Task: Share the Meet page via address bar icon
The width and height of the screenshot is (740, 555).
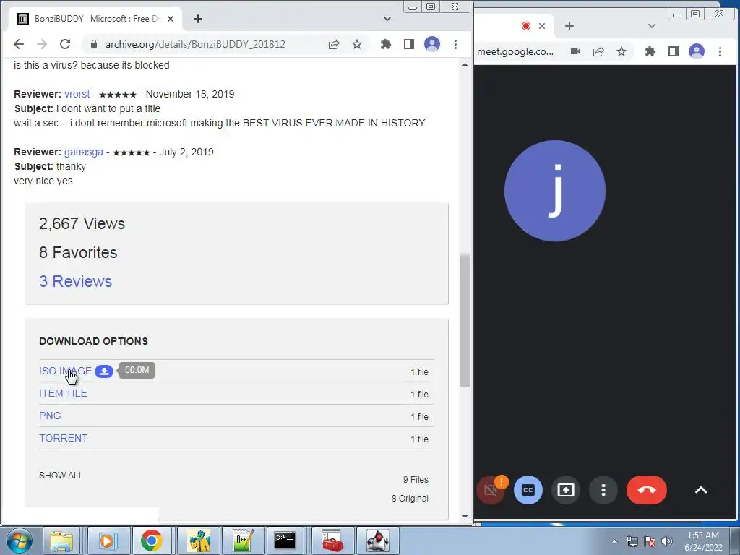Action: 598,51
